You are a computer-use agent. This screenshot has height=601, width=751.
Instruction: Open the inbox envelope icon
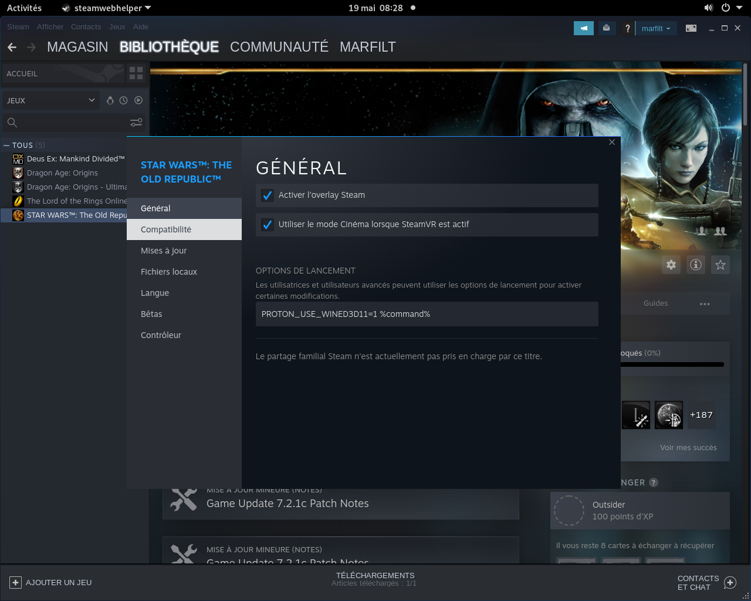click(x=606, y=28)
